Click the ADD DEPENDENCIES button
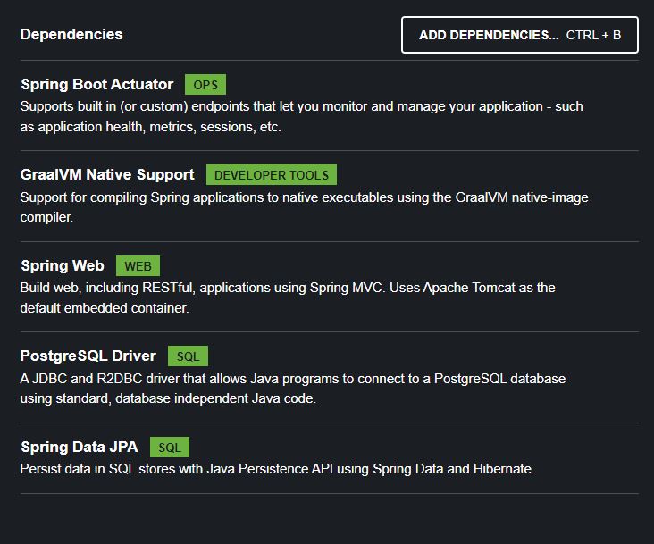 point(520,35)
